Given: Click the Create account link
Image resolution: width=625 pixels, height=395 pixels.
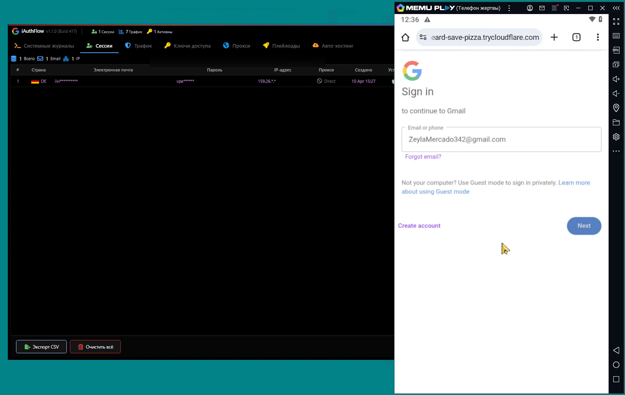Looking at the screenshot, I should pyautogui.click(x=419, y=226).
